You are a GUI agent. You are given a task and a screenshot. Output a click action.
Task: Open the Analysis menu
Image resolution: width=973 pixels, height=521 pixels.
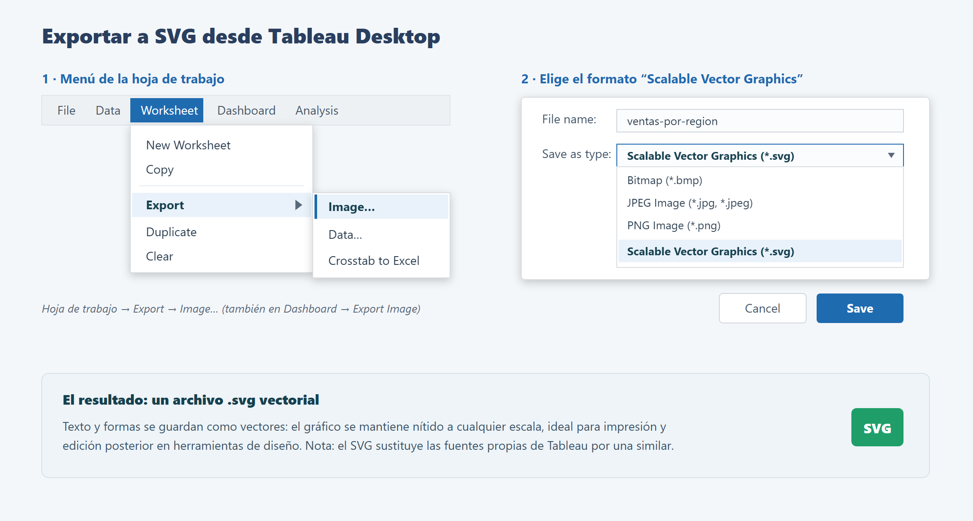point(317,110)
